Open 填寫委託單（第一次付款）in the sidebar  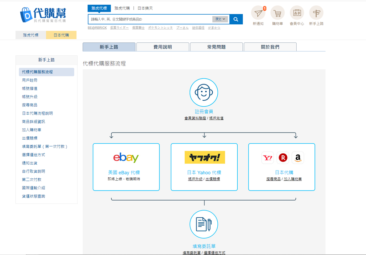coord(45,146)
